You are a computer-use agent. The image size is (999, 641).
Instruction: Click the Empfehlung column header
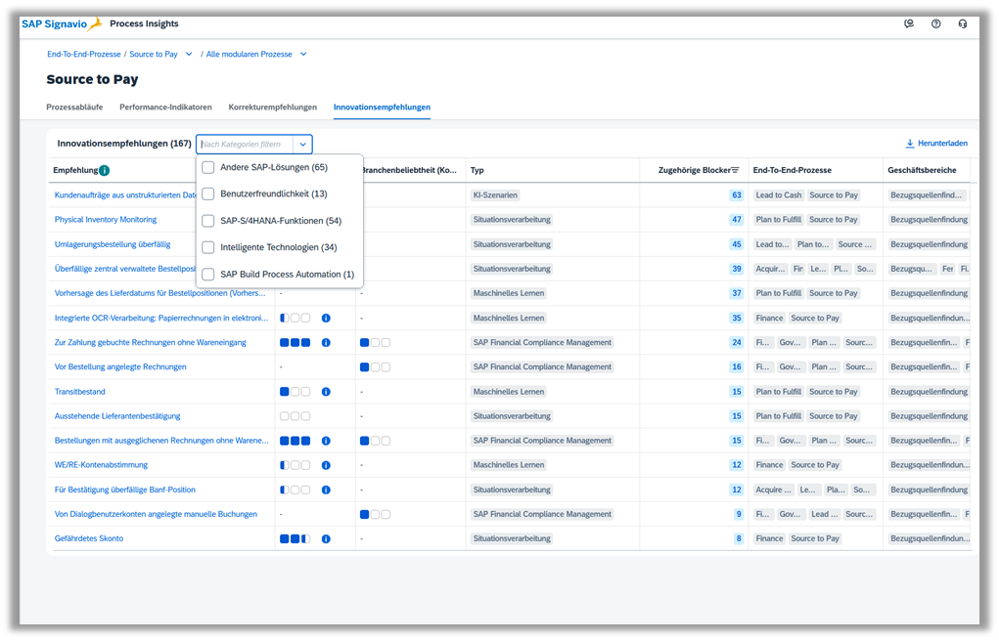[75, 170]
